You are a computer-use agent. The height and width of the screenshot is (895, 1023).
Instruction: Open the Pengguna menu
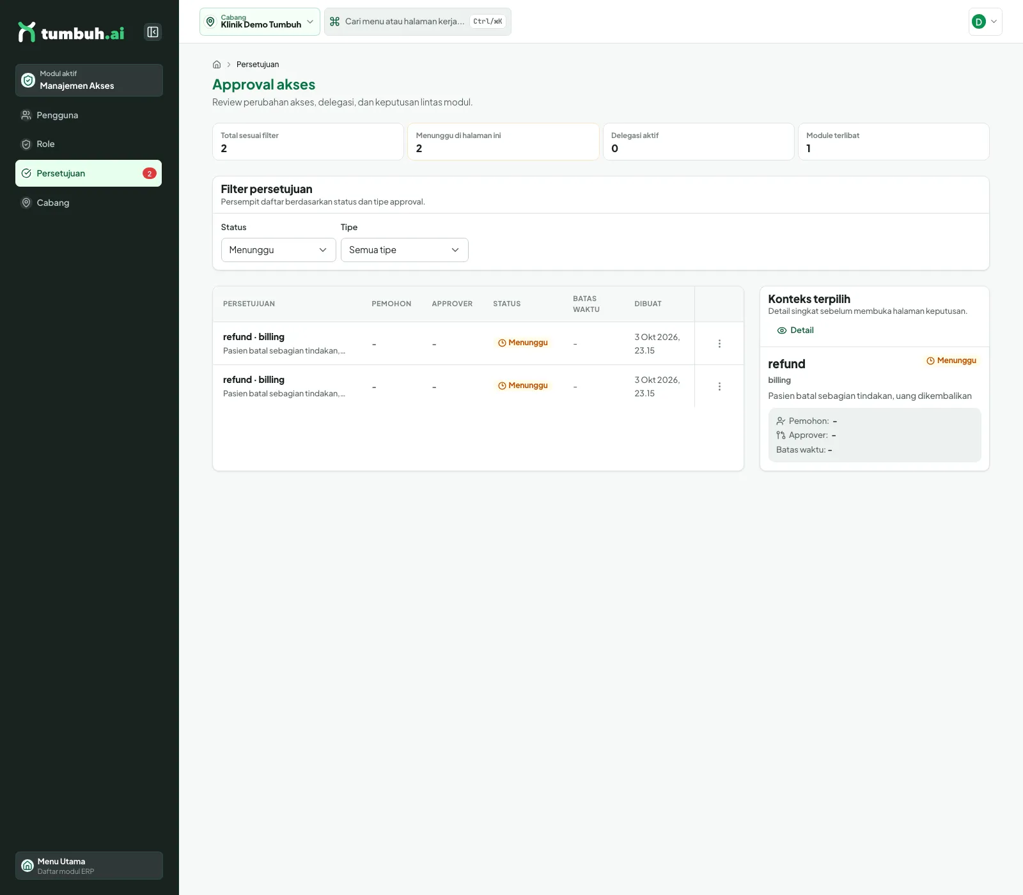(88, 115)
